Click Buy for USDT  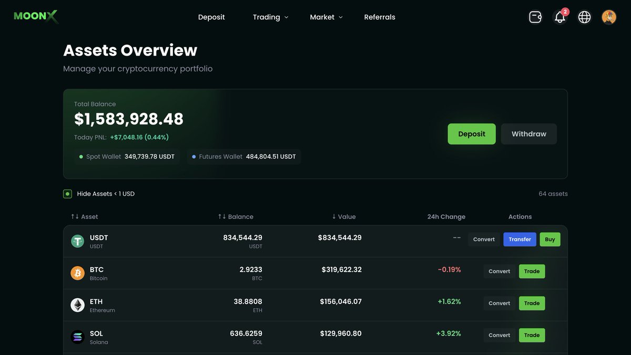(550, 239)
